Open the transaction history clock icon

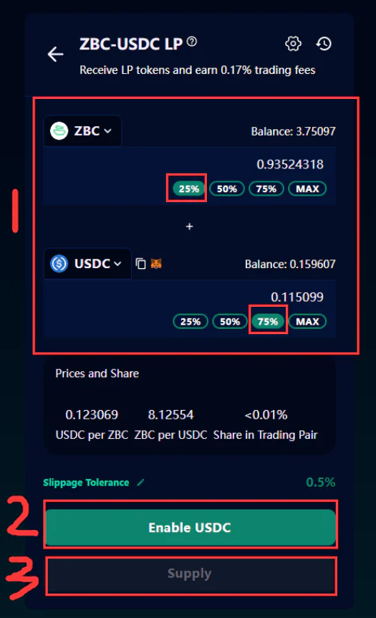(x=324, y=44)
